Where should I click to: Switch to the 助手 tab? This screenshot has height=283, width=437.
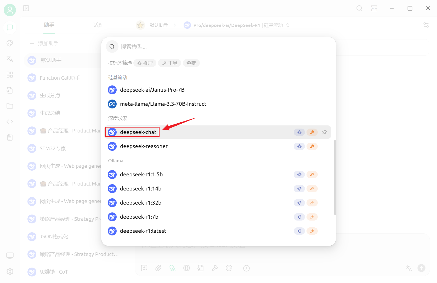click(49, 25)
